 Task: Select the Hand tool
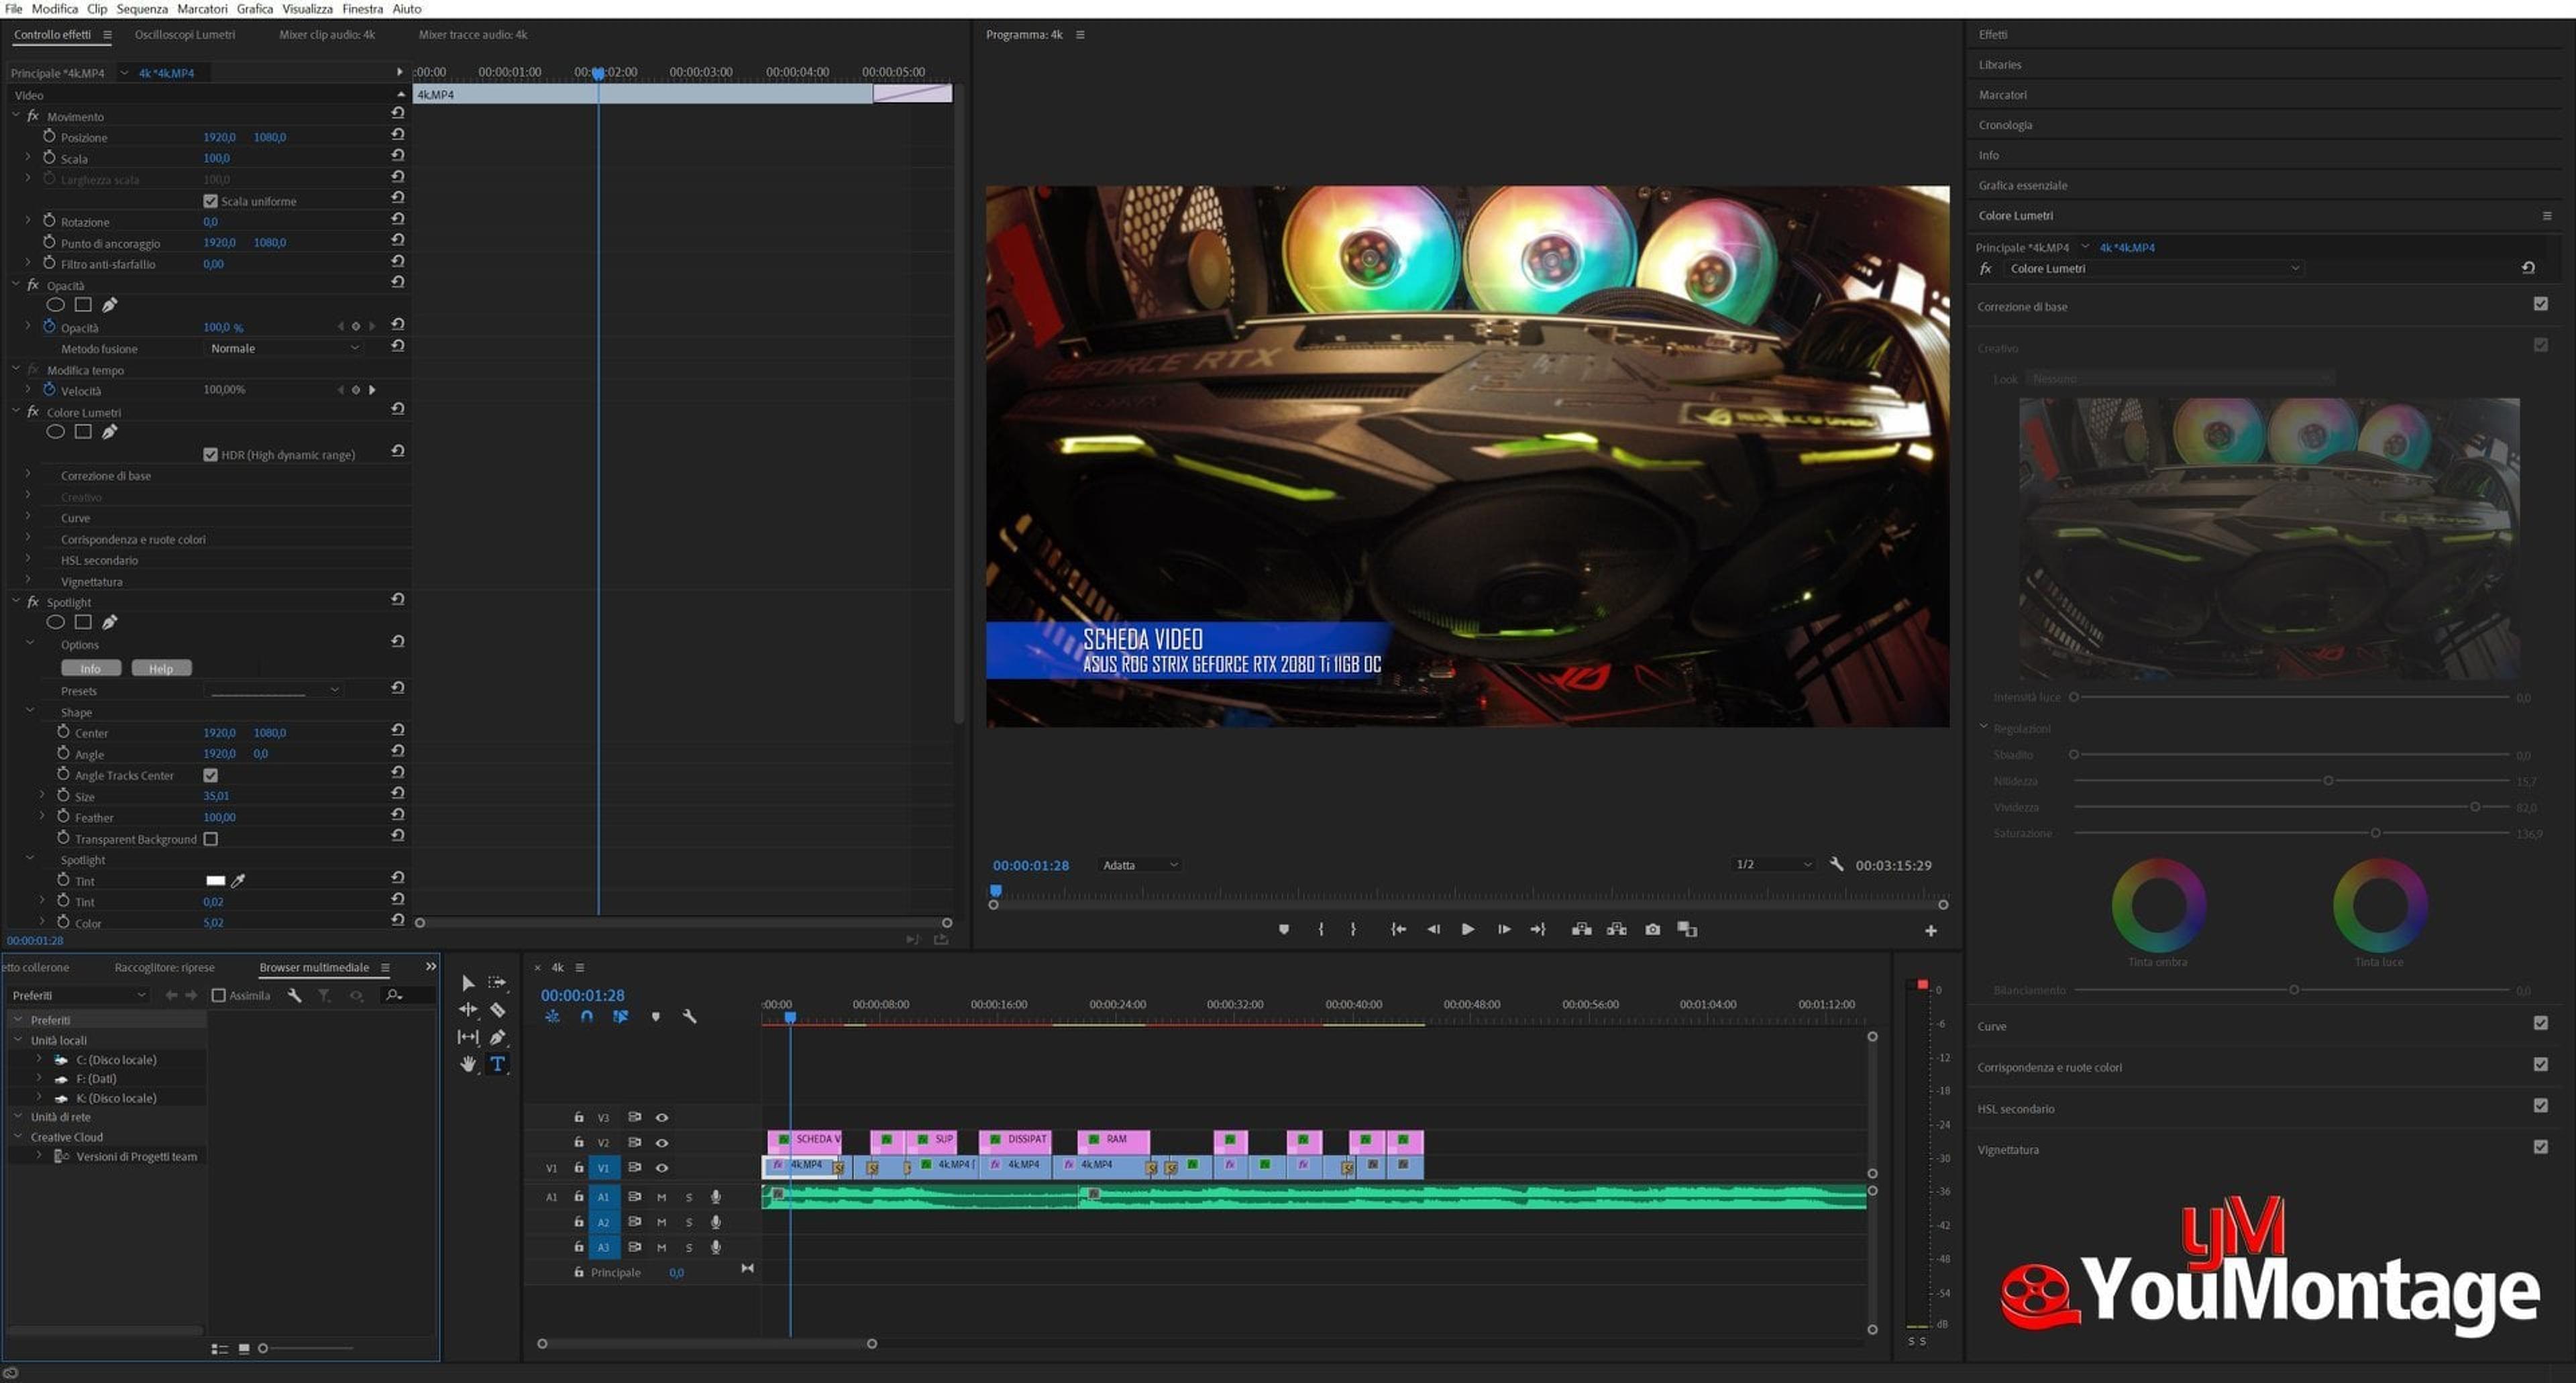(x=468, y=1064)
